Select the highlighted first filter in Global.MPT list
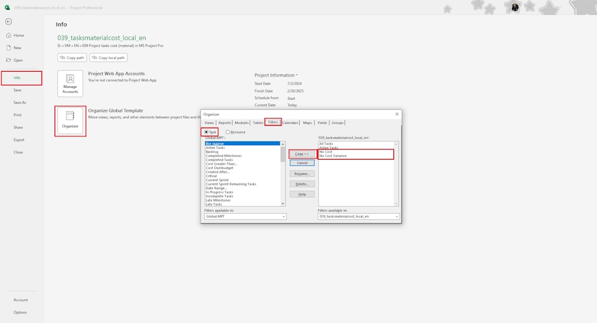 242,144
